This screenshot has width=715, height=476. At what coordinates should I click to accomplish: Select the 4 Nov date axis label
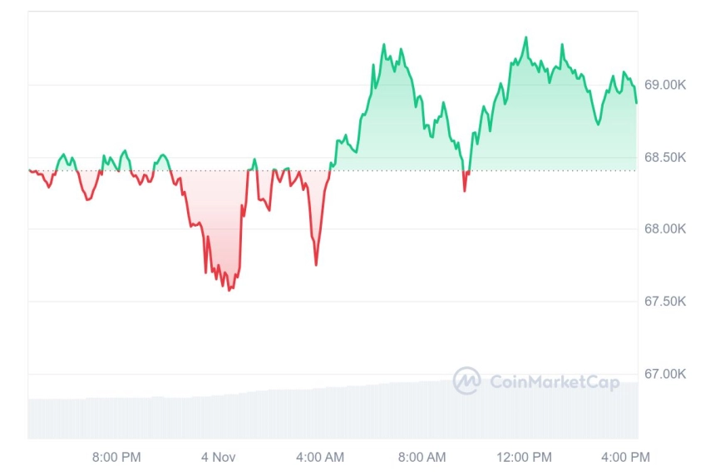(x=219, y=457)
